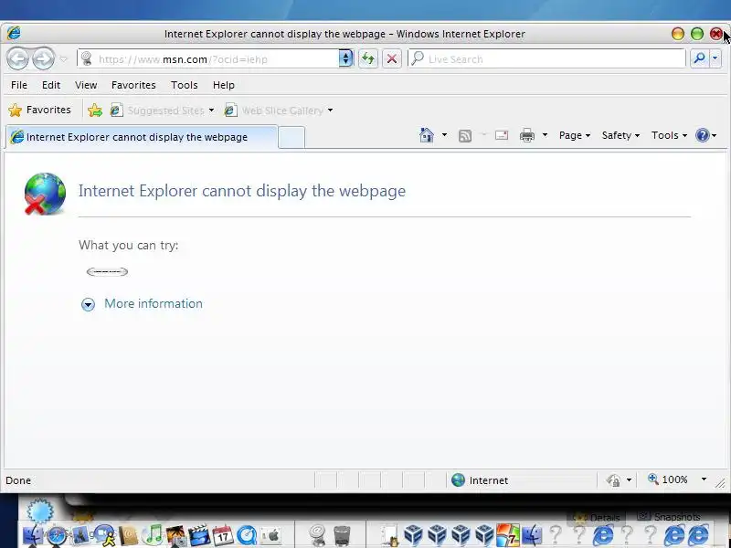Open Address Book from the dock
This screenshot has height=548, width=731.
(x=128, y=535)
